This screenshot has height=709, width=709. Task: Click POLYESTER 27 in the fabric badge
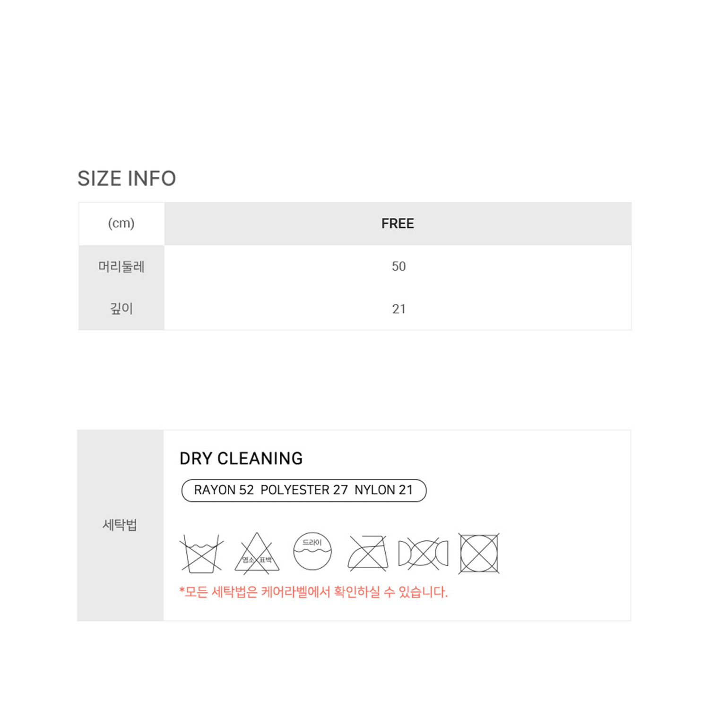pos(304,490)
